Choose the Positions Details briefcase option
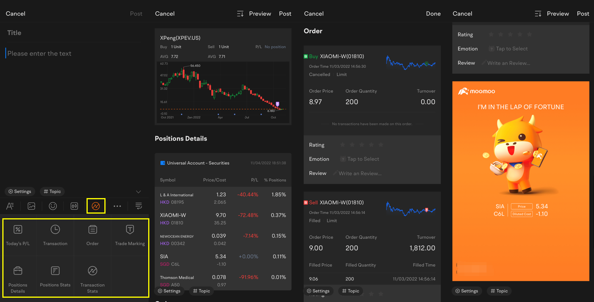Viewport: 594px width, 302px height. 18,279
